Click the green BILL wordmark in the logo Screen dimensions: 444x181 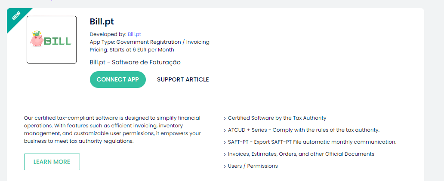[x=58, y=42]
